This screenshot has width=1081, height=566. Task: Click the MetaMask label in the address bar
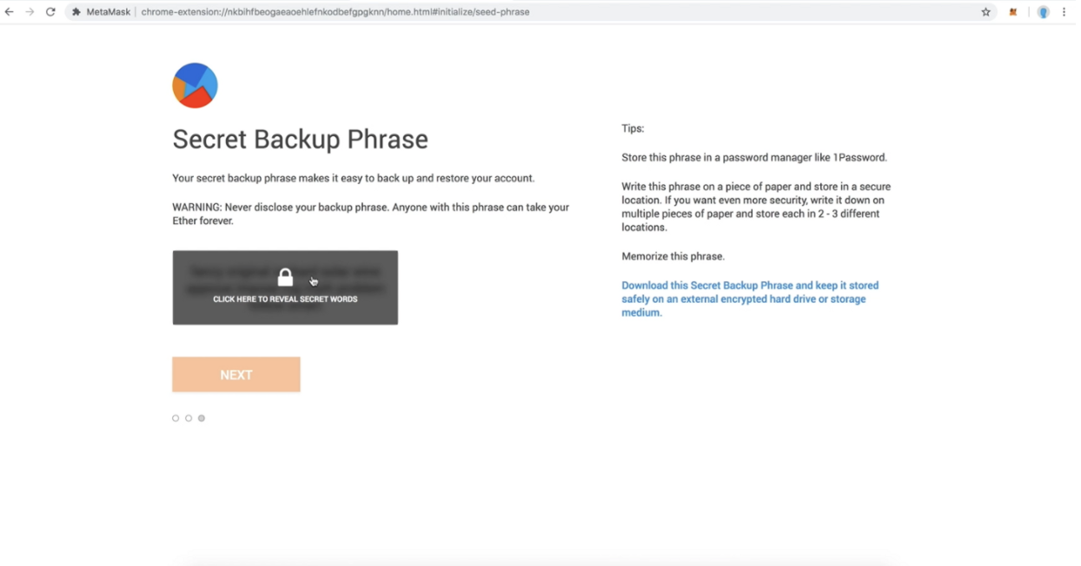108,12
